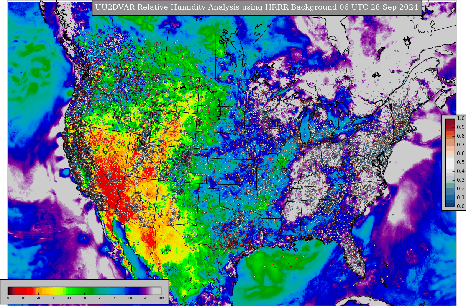
Task: Select the dark blue bottom swatch of right legend
Action: point(450,204)
